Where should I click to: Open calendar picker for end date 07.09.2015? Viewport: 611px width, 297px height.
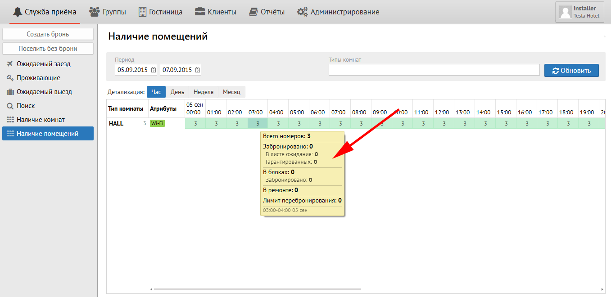(198, 70)
